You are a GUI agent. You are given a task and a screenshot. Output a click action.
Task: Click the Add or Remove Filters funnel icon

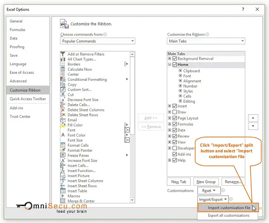pyautogui.click(x=63, y=54)
